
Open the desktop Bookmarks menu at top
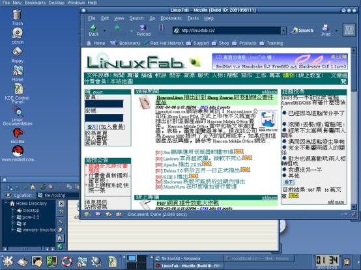(x=35, y=3)
